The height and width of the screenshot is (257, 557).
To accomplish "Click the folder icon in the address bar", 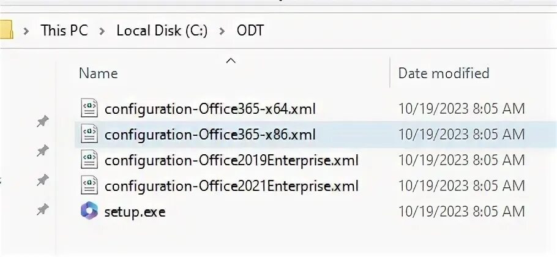I will 6,30.
